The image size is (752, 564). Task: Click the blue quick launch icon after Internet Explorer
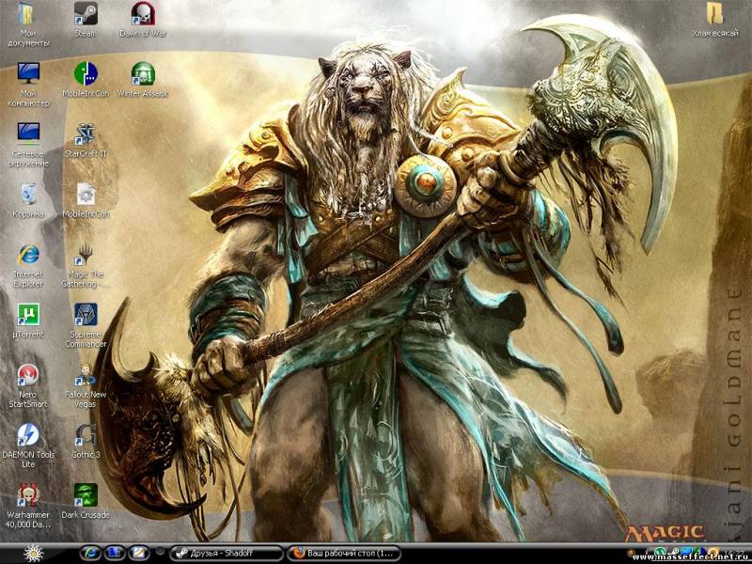(x=115, y=553)
